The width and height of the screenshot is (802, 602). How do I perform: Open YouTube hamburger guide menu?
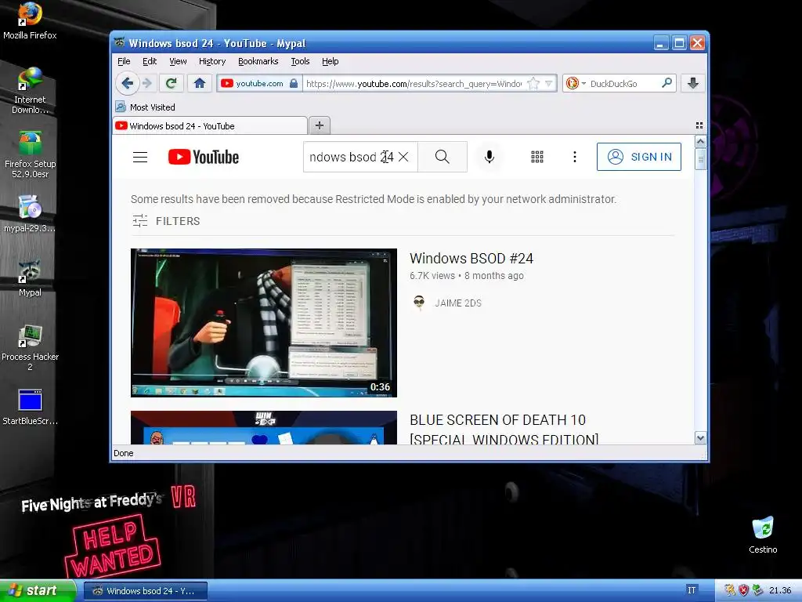[x=140, y=157]
